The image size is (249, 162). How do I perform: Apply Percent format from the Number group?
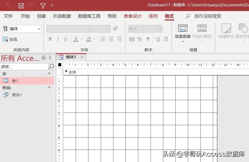[x=140, y=39]
